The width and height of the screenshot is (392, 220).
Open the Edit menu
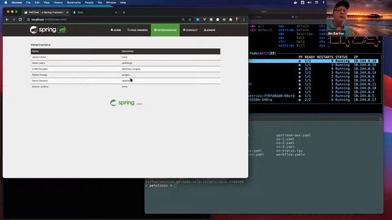tap(37, 2)
